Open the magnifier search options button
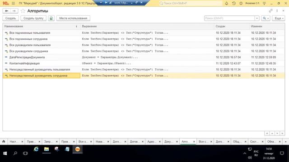 point(266,18)
